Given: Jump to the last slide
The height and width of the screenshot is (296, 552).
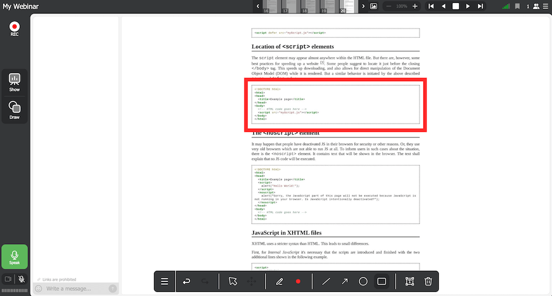Looking at the screenshot, I should 480,6.
